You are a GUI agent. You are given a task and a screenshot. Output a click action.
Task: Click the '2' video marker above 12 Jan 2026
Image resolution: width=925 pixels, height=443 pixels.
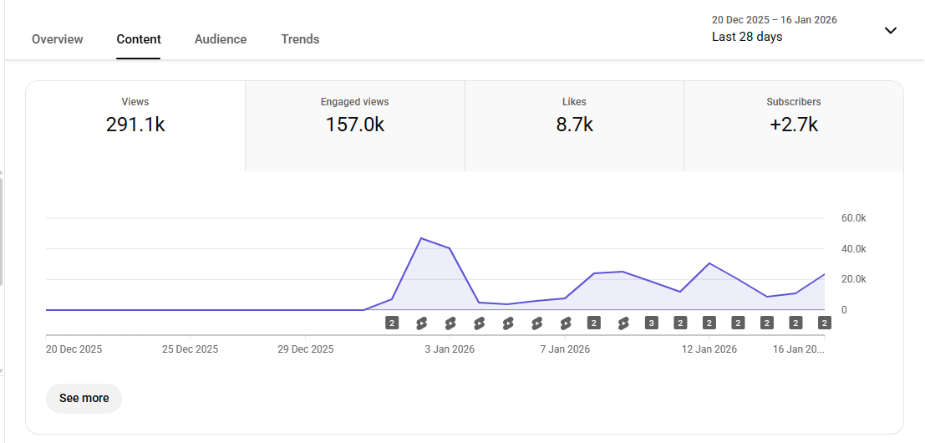709,323
